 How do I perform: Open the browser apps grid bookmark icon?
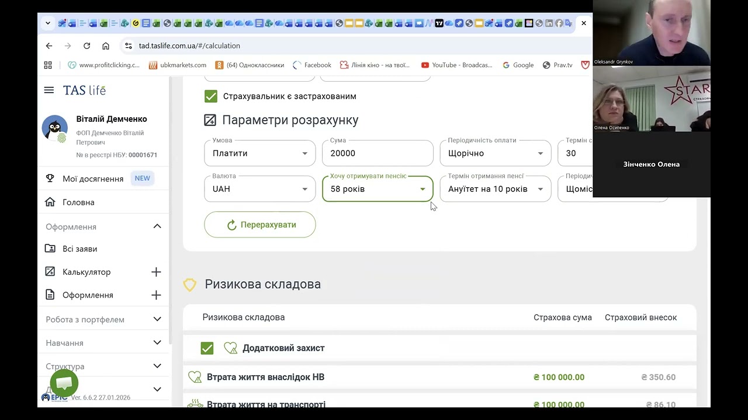click(x=48, y=65)
